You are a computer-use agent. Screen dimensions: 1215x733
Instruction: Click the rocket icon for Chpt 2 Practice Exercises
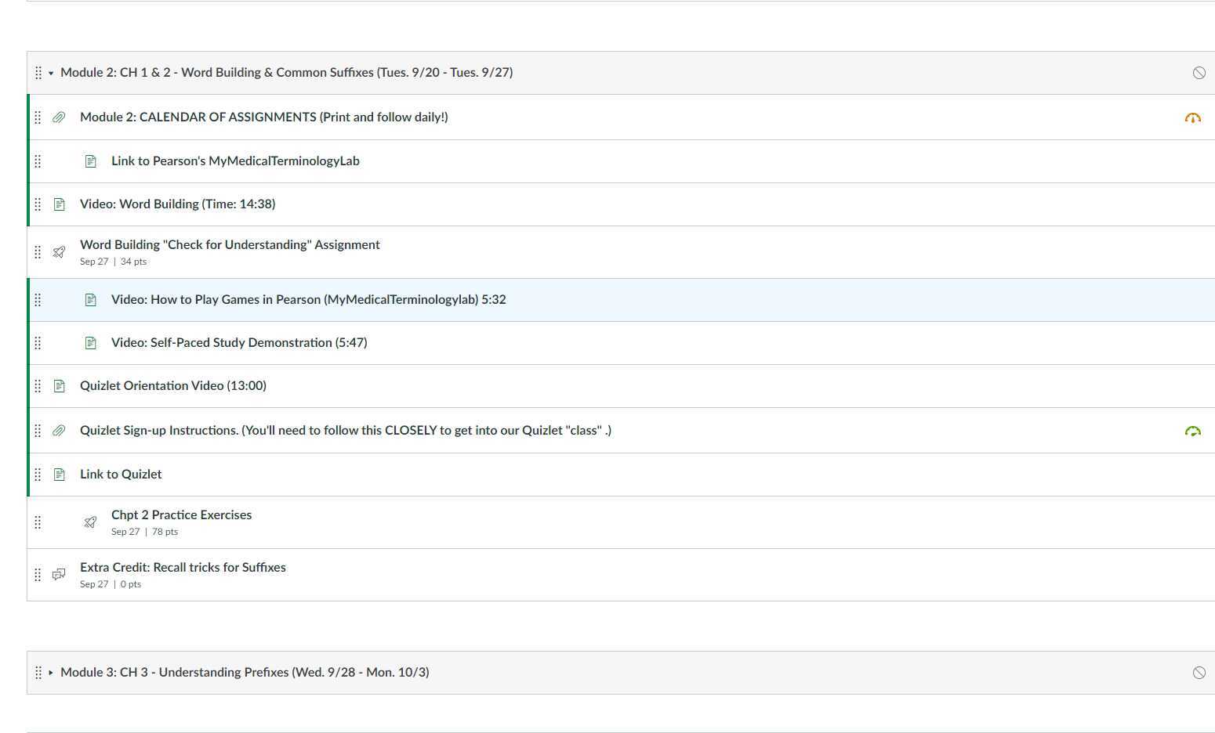pyautogui.click(x=89, y=522)
